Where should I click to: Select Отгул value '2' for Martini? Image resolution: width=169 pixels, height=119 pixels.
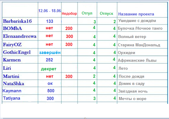tap(94, 76)
